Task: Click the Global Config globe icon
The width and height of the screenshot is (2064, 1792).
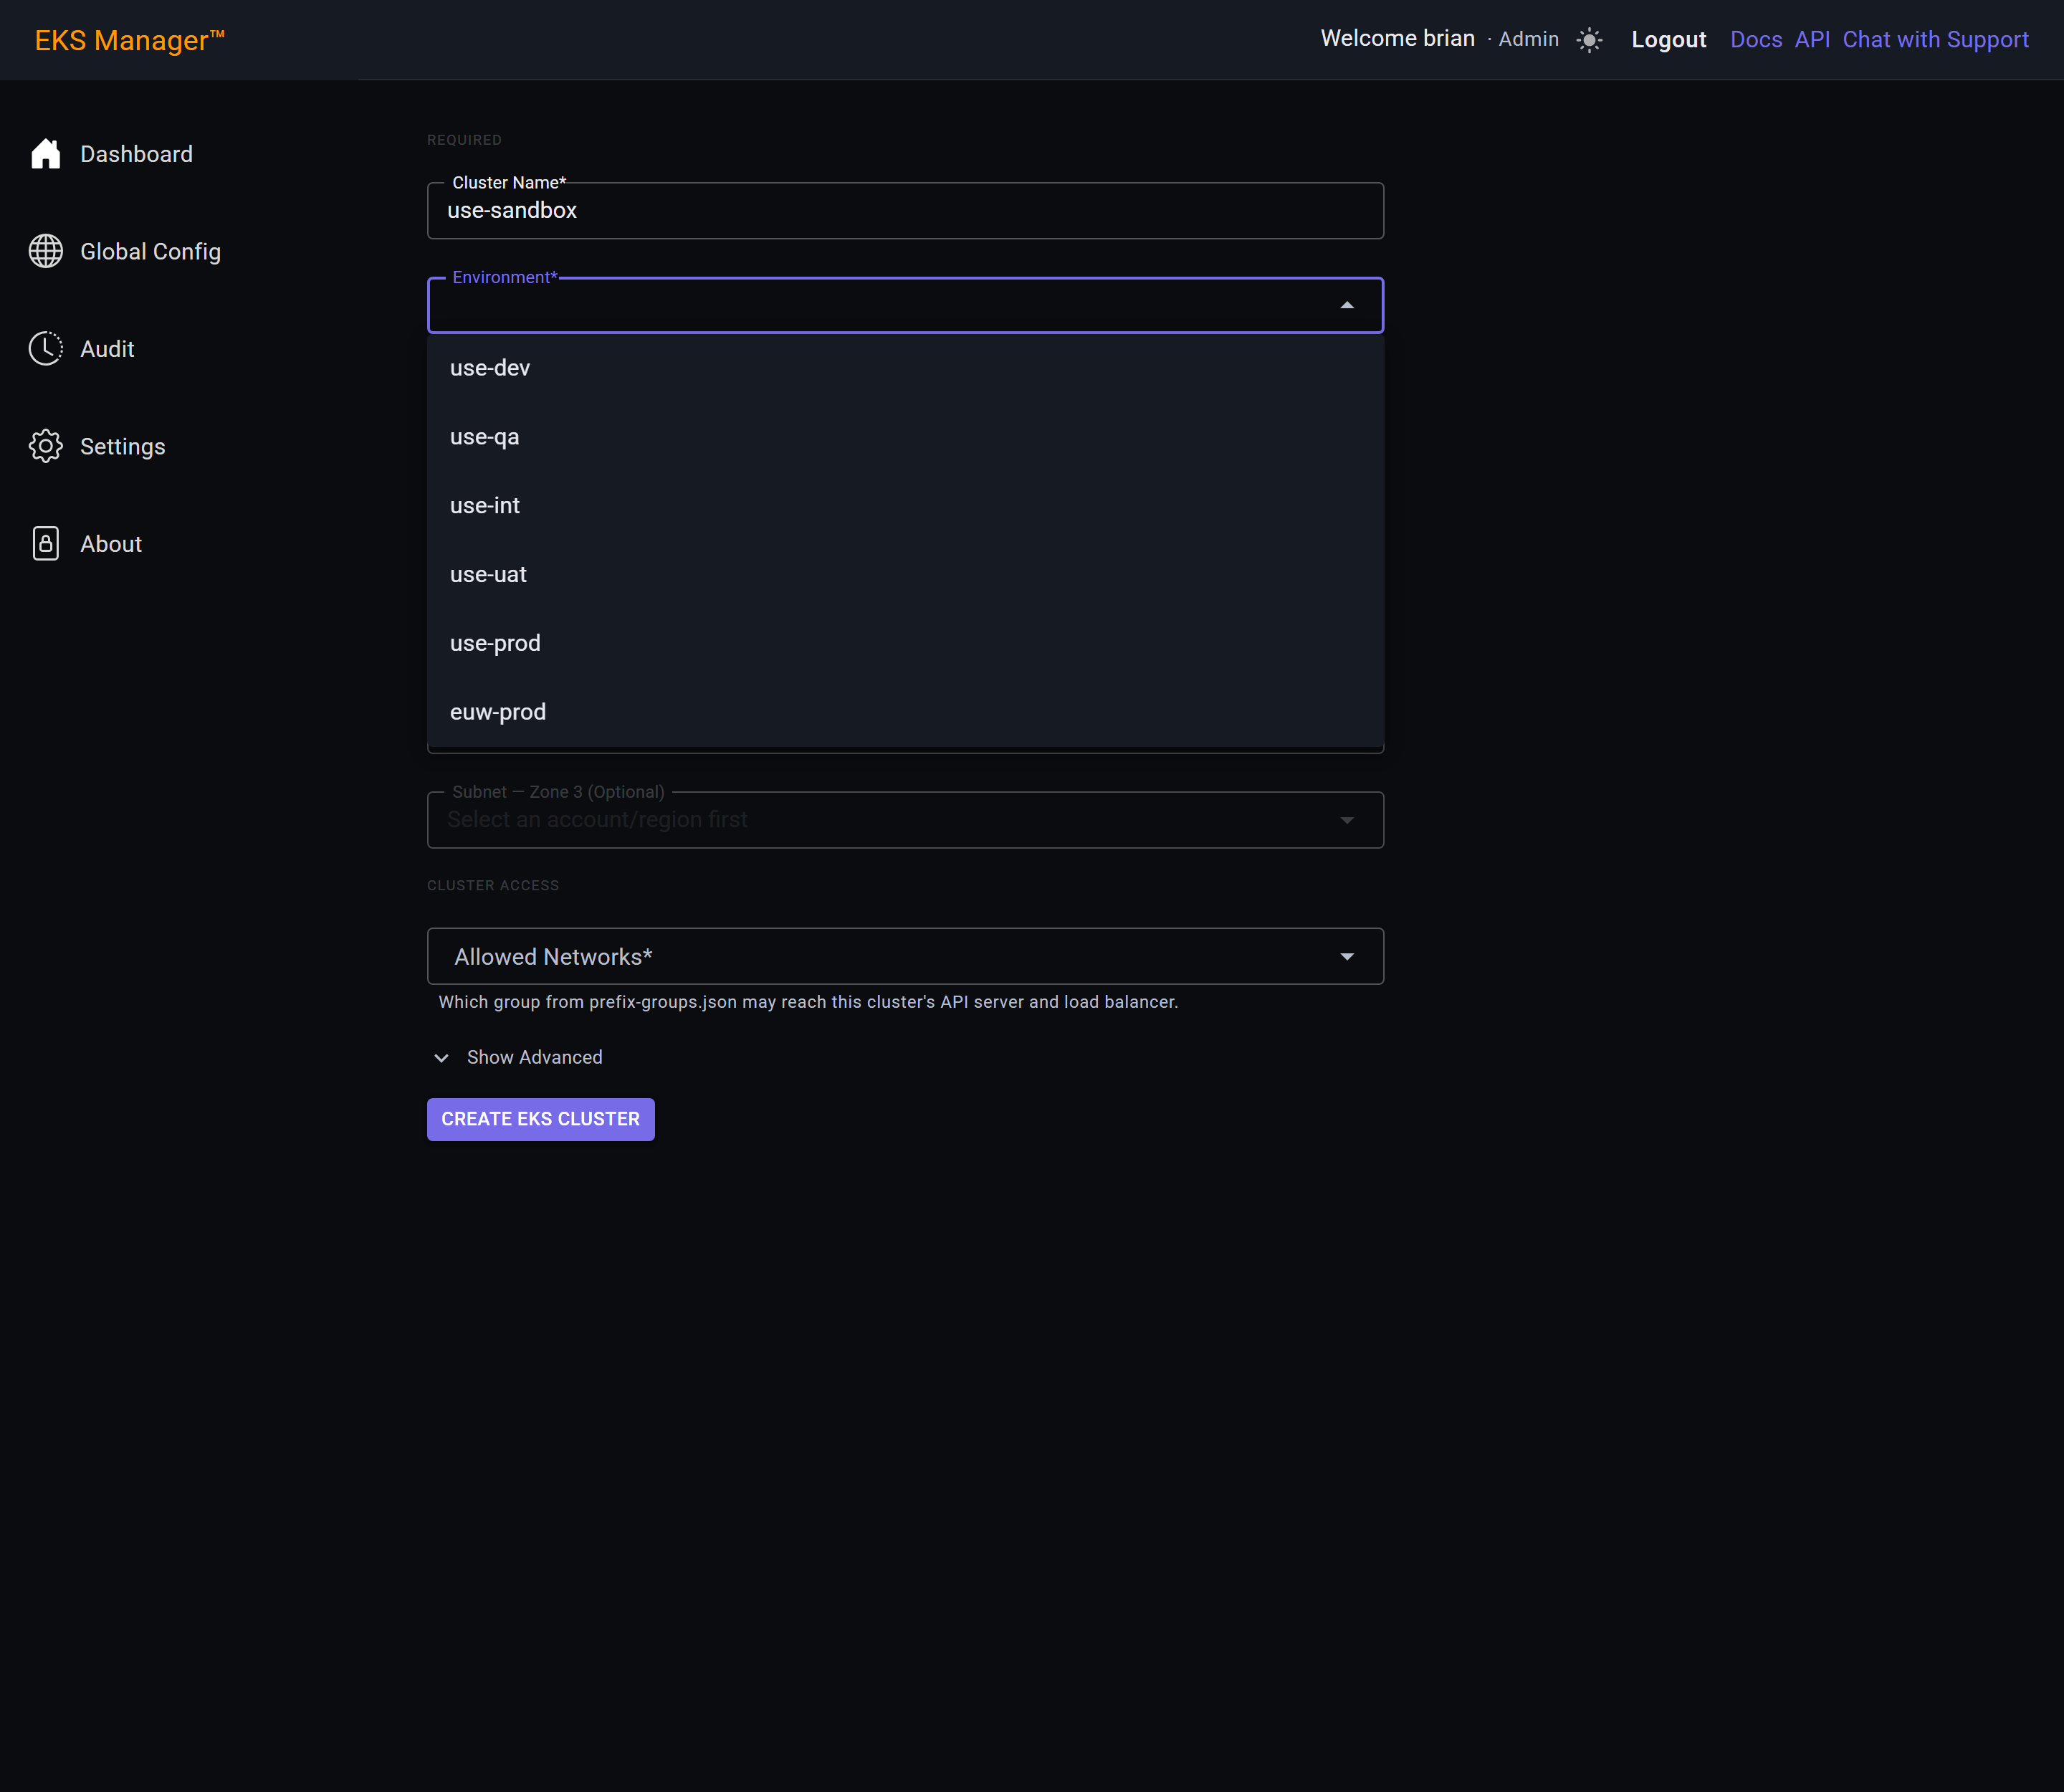Action: click(46, 251)
